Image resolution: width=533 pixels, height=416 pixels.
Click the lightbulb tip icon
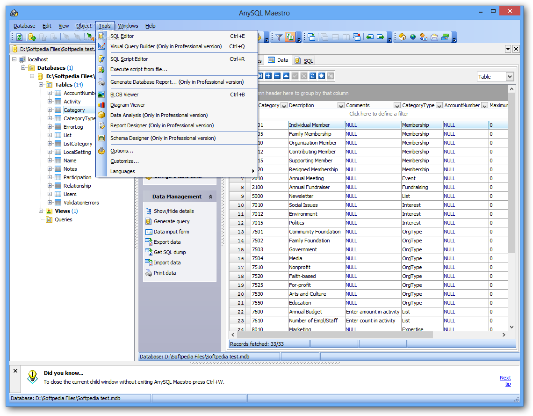pos(33,377)
